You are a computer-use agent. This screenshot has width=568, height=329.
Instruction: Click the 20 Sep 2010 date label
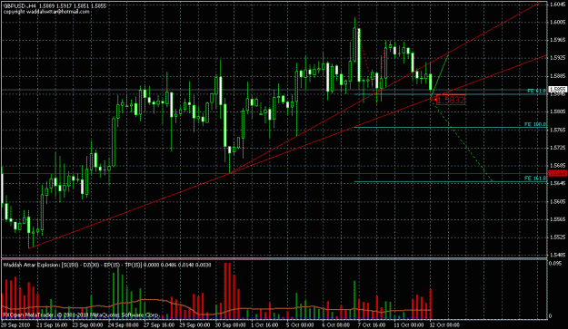tap(15, 325)
